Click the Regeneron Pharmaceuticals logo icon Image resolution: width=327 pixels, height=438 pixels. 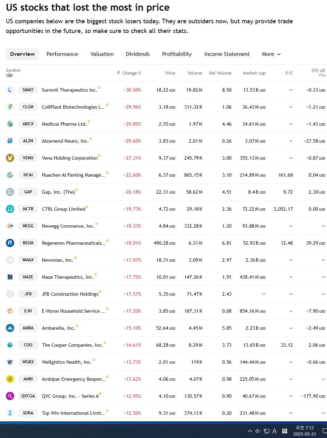(x=10, y=243)
